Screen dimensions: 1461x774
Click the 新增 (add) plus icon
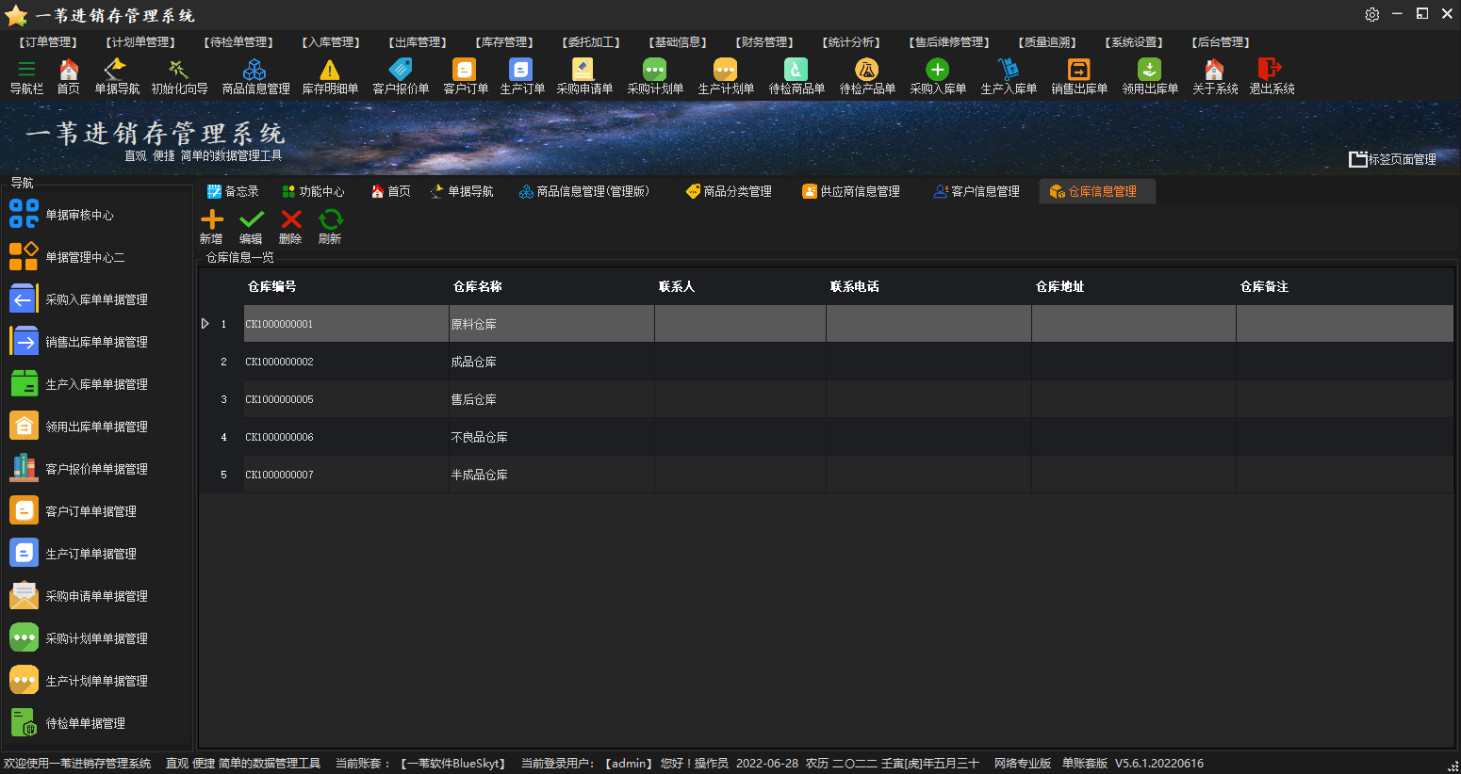point(212,220)
